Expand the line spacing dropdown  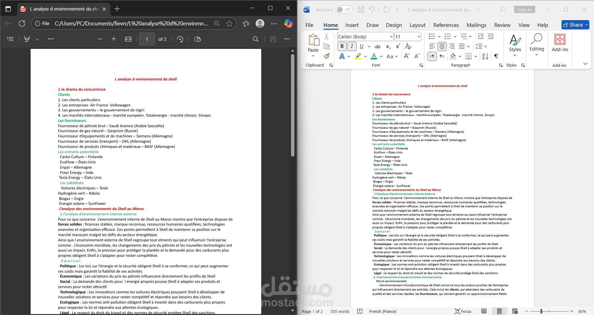tap(485, 46)
